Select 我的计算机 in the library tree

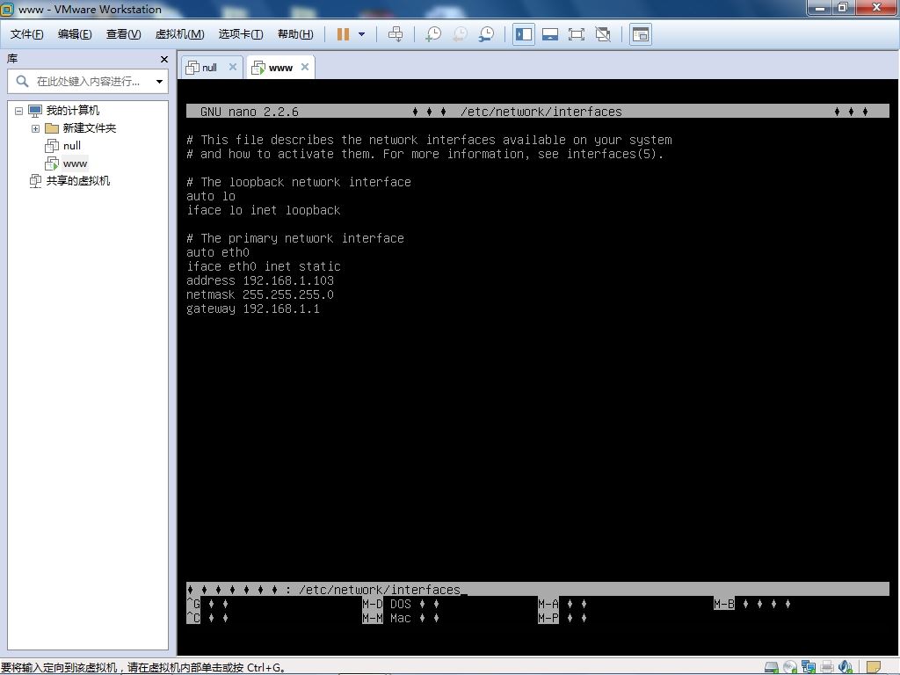click(x=72, y=110)
